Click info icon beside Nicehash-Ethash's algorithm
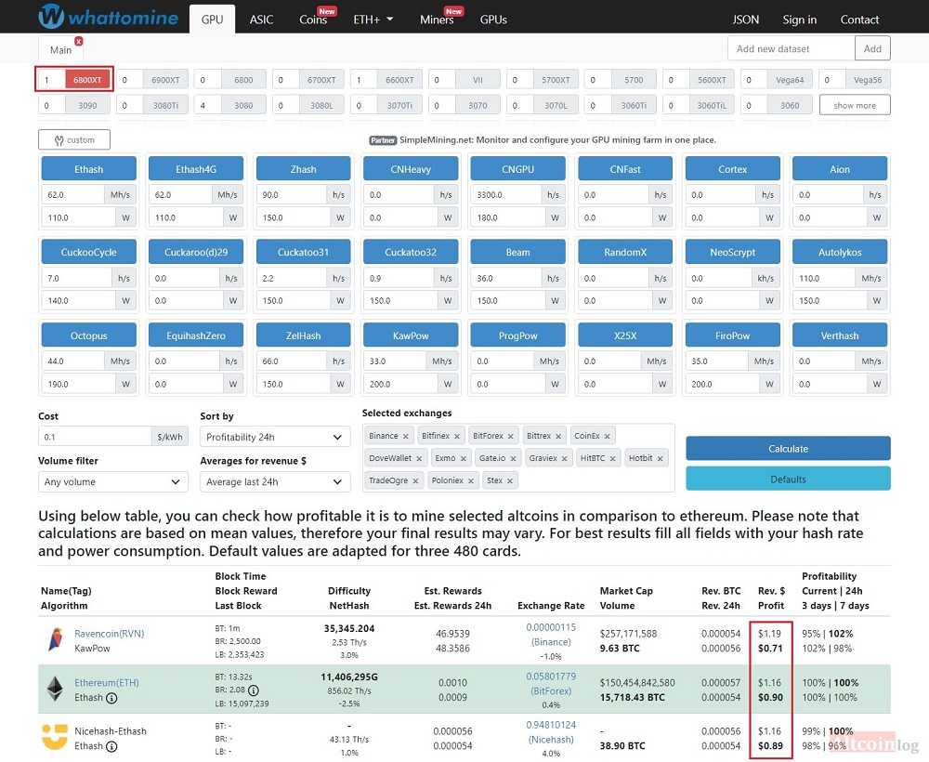 point(111,746)
